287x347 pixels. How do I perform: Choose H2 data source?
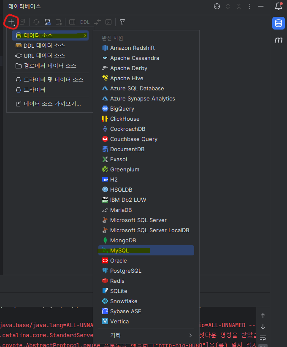[146, 180]
